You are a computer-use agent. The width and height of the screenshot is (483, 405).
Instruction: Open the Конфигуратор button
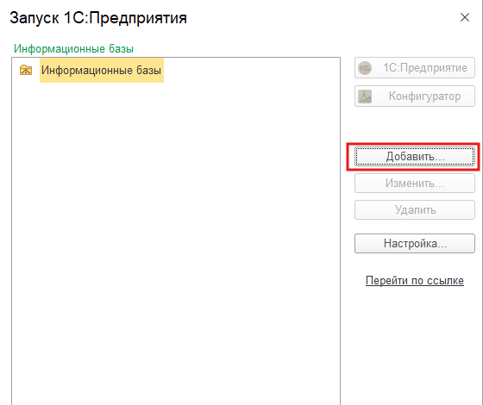[415, 97]
